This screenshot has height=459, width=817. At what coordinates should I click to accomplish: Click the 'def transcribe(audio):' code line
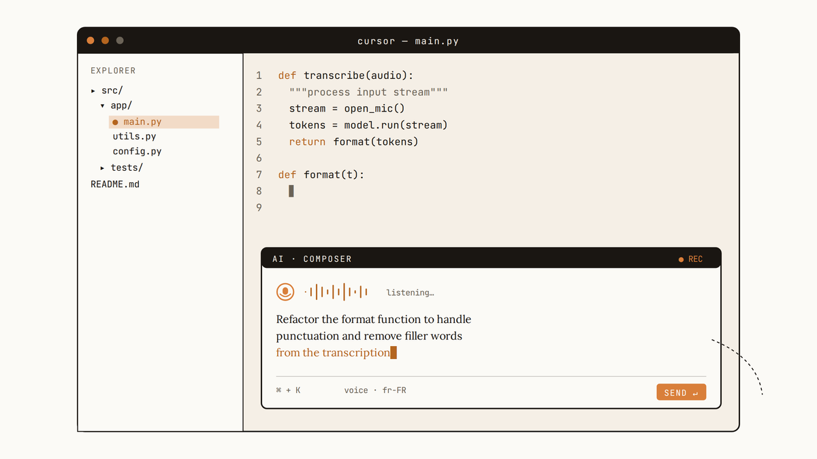[346, 75]
